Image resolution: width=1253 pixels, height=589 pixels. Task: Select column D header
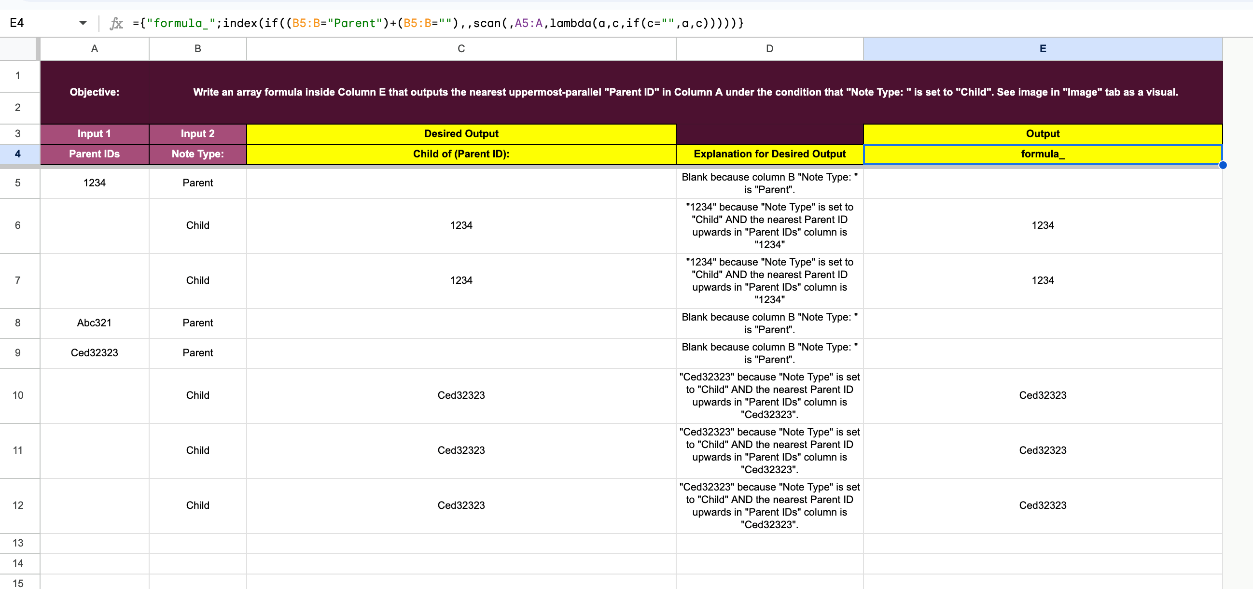pyautogui.click(x=769, y=49)
